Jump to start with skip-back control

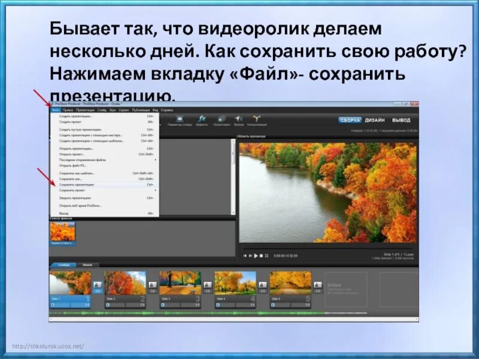245,256
